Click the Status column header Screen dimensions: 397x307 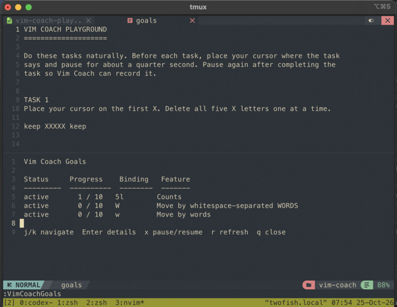pos(36,179)
